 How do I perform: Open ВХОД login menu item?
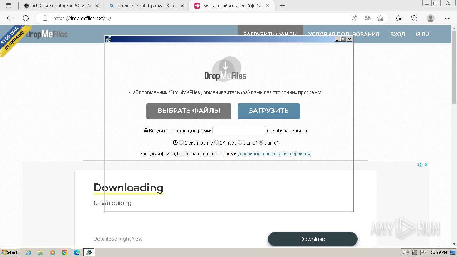tap(397, 34)
